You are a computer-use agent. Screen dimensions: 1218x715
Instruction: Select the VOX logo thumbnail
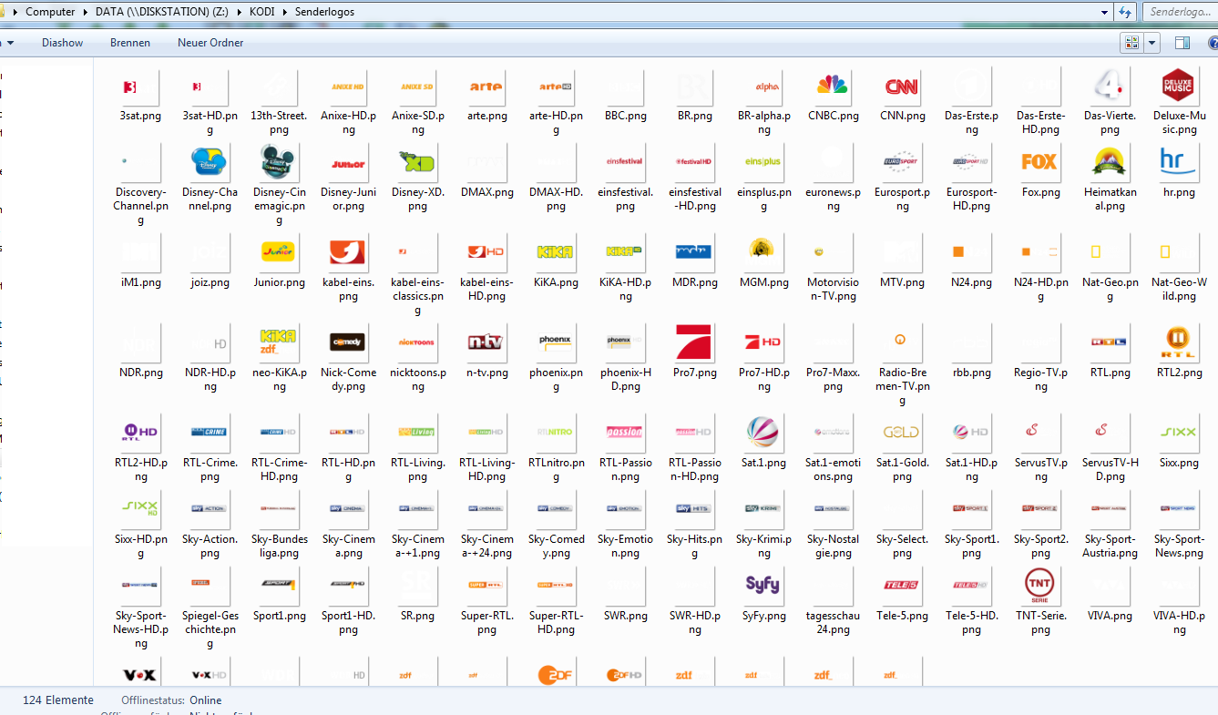click(140, 674)
